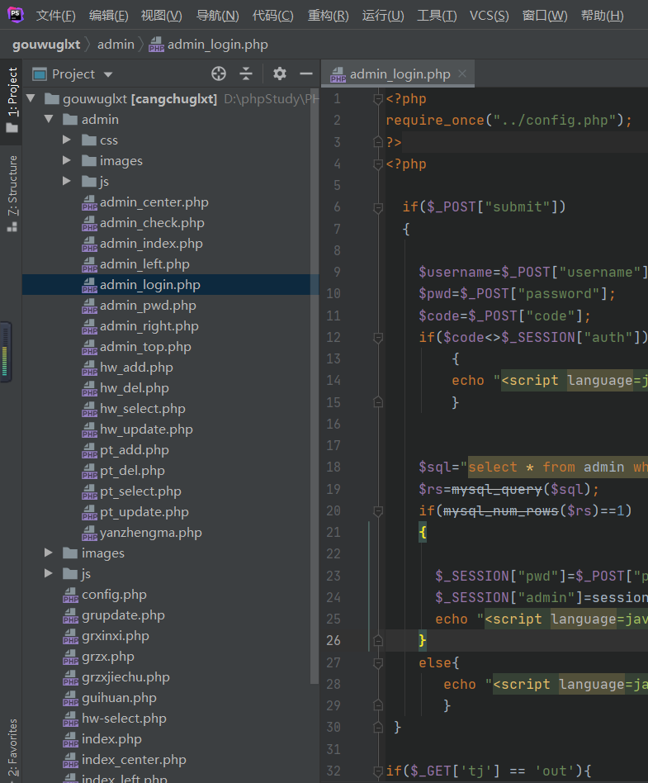The width and height of the screenshot is (648, 783).
Task: Expand the root-level js folder
Action: [x=49, y=573]
